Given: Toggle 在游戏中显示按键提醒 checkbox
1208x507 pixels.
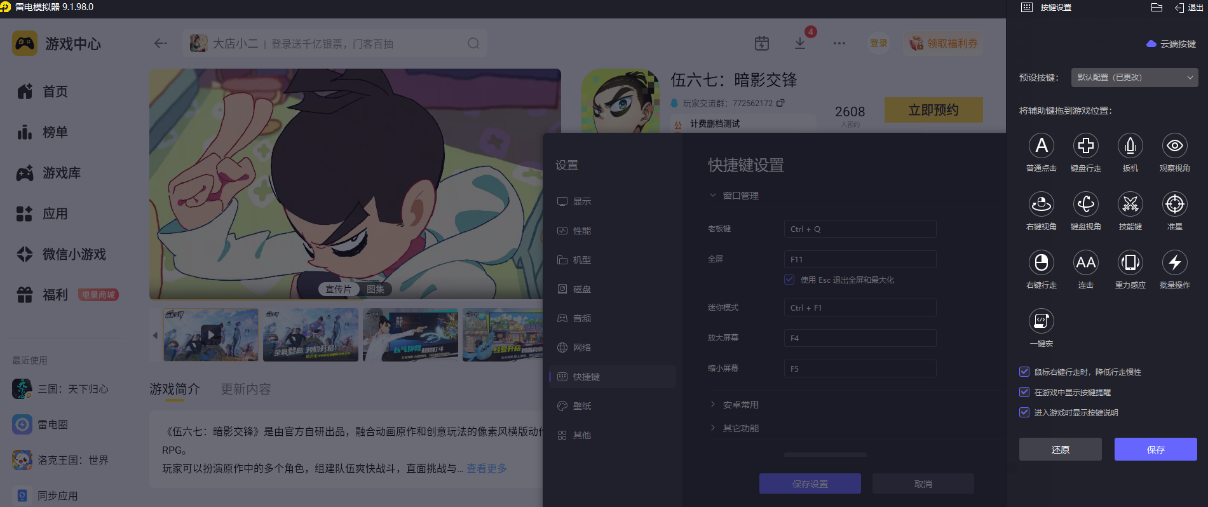Looking at the screenshot, I should [1024, 392].
